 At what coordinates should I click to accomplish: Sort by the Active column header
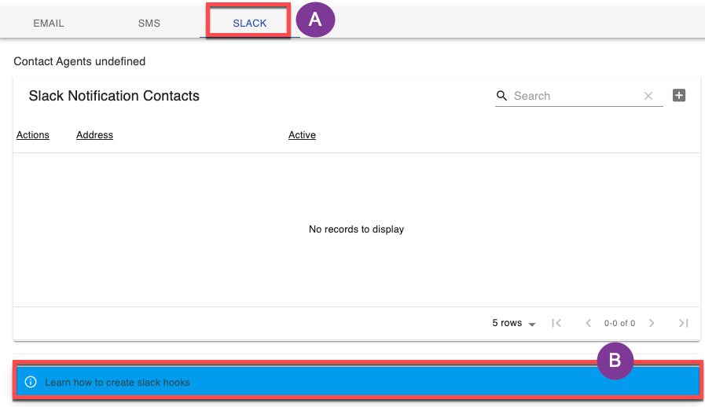click(302, 135)
